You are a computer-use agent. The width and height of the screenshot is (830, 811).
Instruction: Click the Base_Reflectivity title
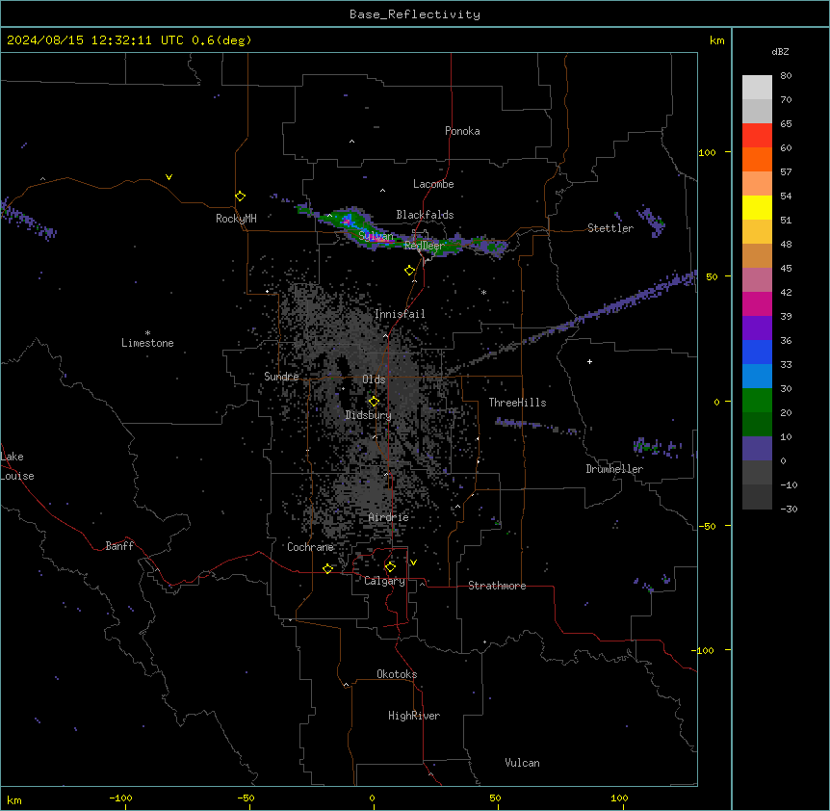point(415,14)
